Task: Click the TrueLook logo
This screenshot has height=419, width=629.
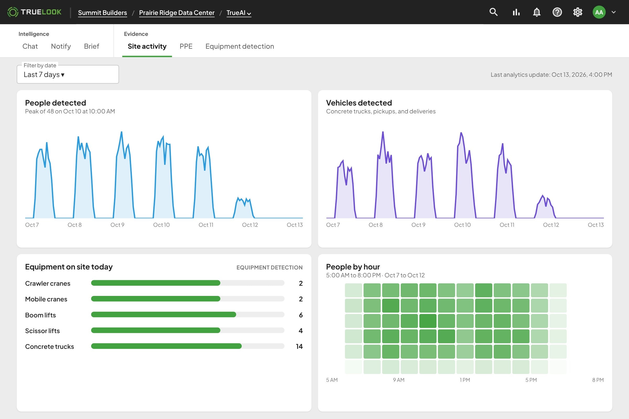Action: point(35,12)
